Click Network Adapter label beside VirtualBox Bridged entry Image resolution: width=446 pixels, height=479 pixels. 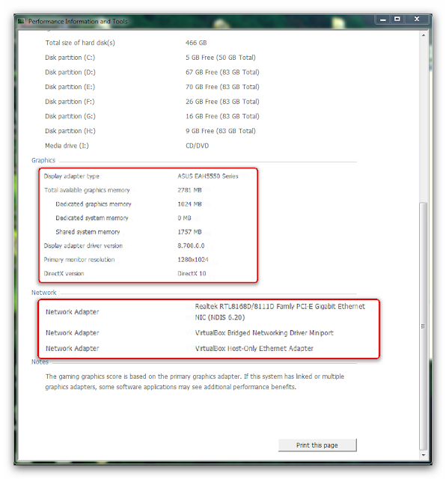(73, 332)
